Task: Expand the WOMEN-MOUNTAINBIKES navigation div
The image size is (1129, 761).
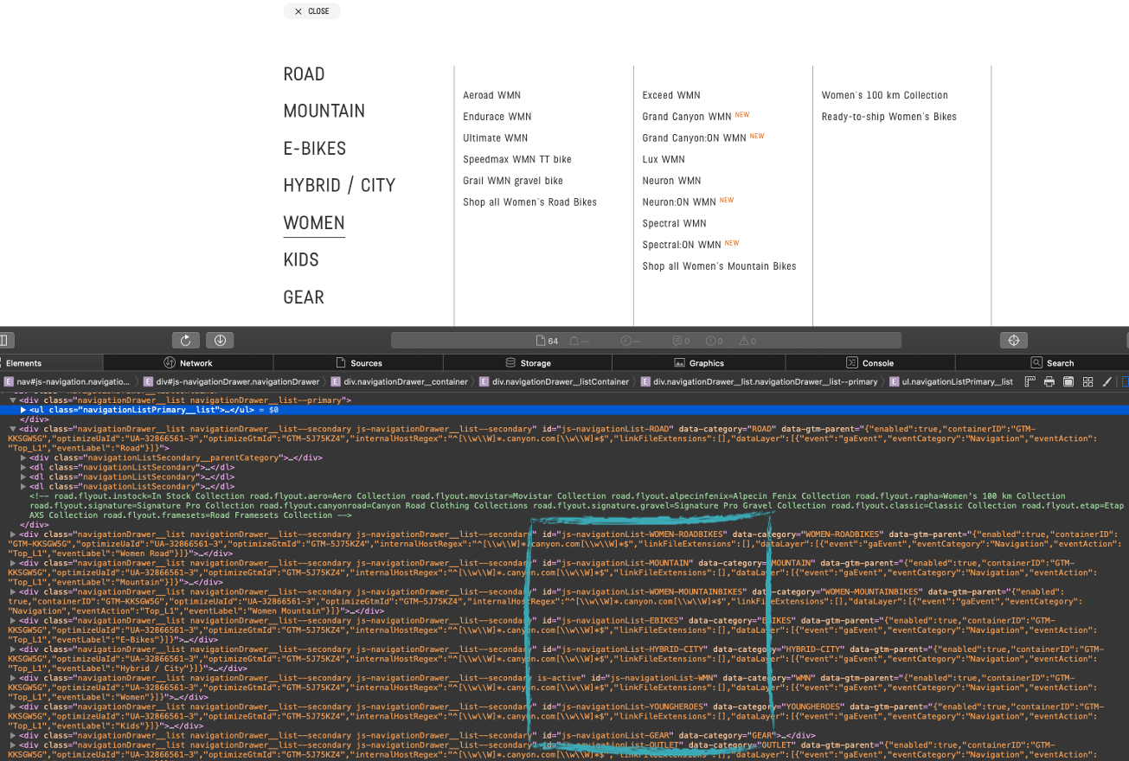Action: (x=13, y=592)
